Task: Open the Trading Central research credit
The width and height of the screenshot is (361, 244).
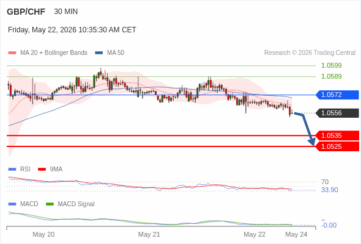Action: (310, 53)
